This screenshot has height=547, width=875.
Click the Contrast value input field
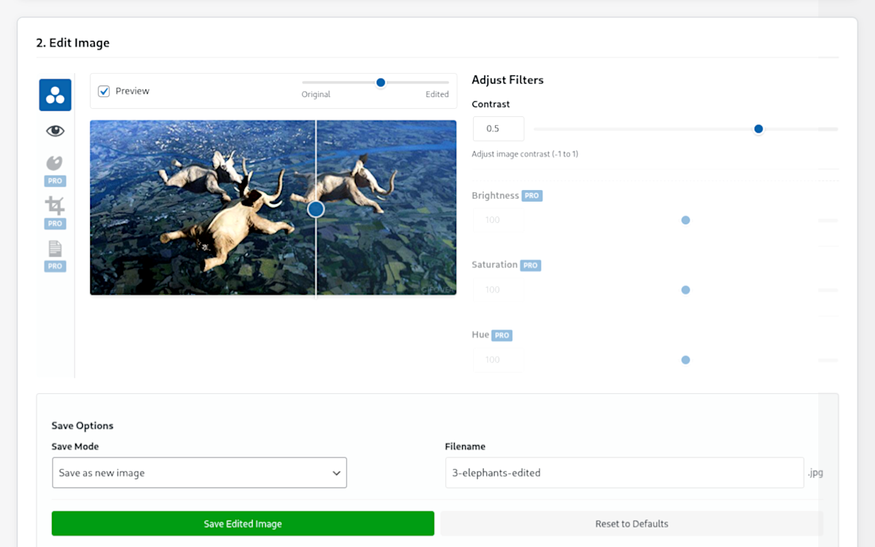(x=498, y=129)
